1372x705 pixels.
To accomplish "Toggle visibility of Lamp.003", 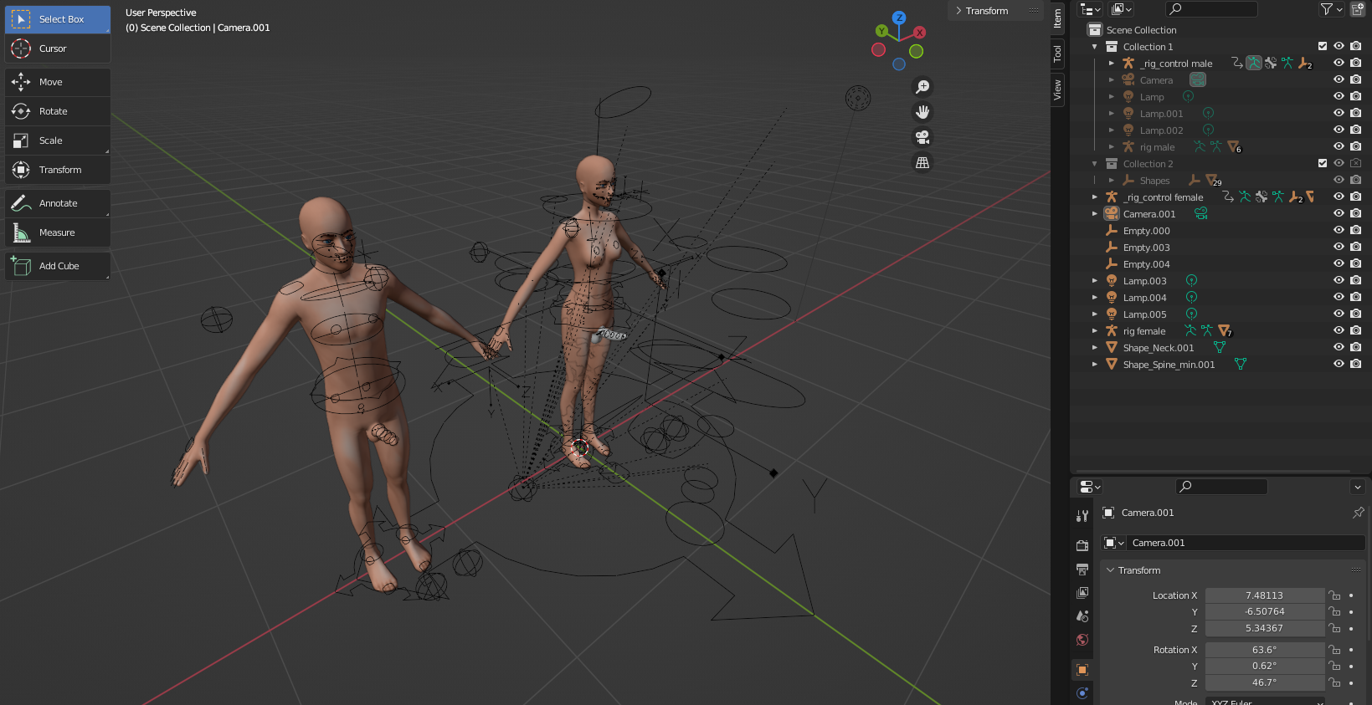I will [x=1339, y=281].
